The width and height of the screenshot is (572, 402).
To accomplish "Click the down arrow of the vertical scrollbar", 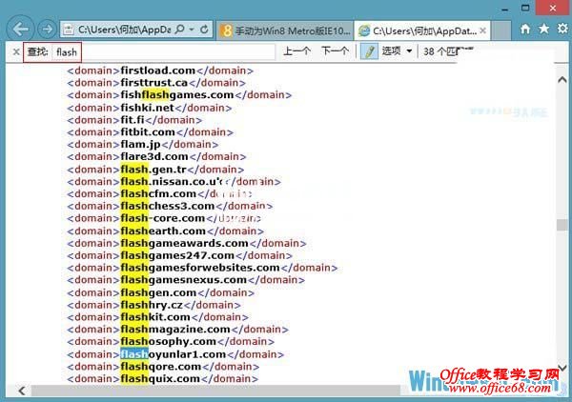I will pos(562,368).
